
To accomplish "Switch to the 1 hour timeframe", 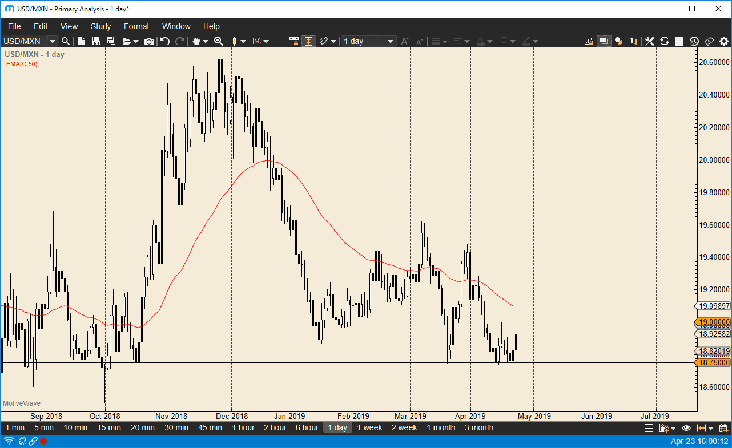I will 243,427.
